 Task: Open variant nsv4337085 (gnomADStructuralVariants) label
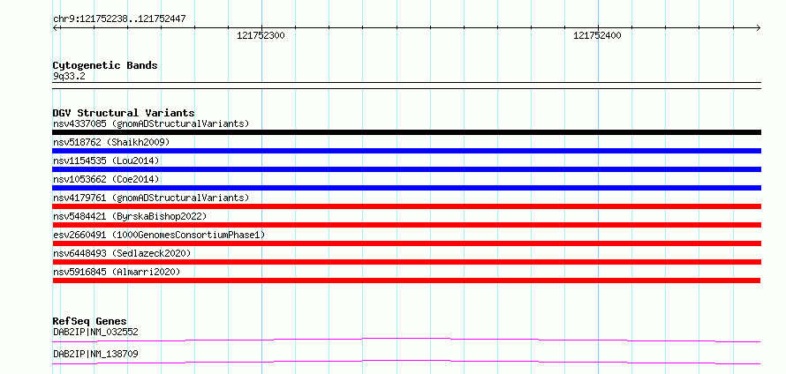pyautogui.click(x=151, y=123)
